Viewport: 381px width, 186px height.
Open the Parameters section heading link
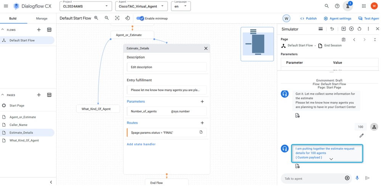(x=136, y=102)
